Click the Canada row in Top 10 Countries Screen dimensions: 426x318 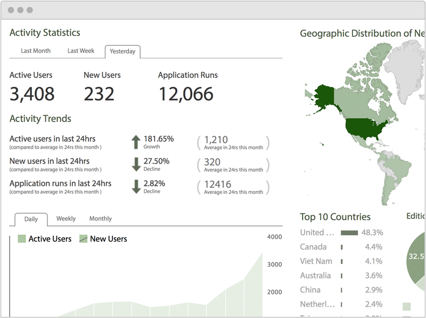click(341, 247)
